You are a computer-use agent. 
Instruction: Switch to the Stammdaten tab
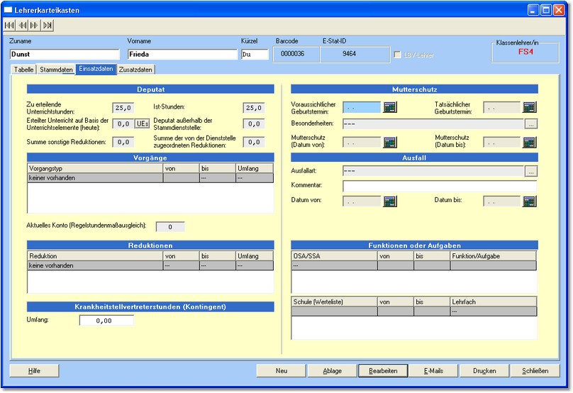56,70
